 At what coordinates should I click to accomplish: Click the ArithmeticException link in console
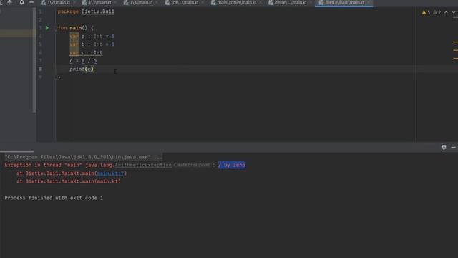(x=143, y=166)
